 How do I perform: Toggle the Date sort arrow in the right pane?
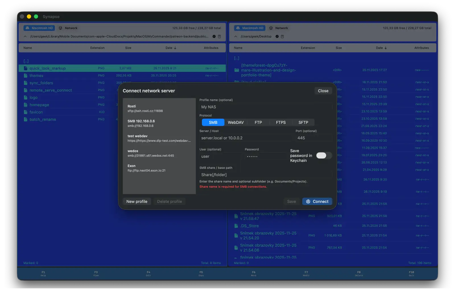[386, 48]
